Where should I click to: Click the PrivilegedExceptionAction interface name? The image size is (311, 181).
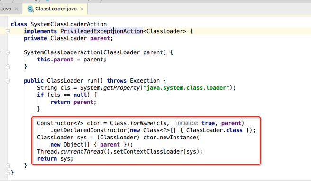pos(101,31)
